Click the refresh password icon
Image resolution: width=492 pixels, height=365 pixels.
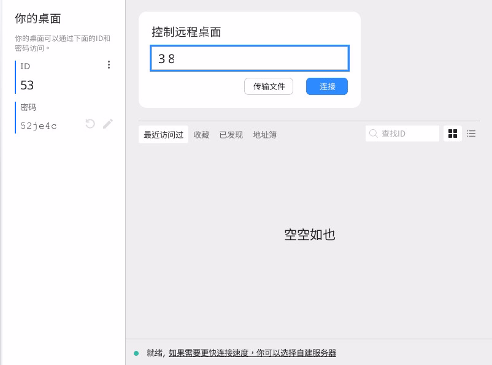90,124
